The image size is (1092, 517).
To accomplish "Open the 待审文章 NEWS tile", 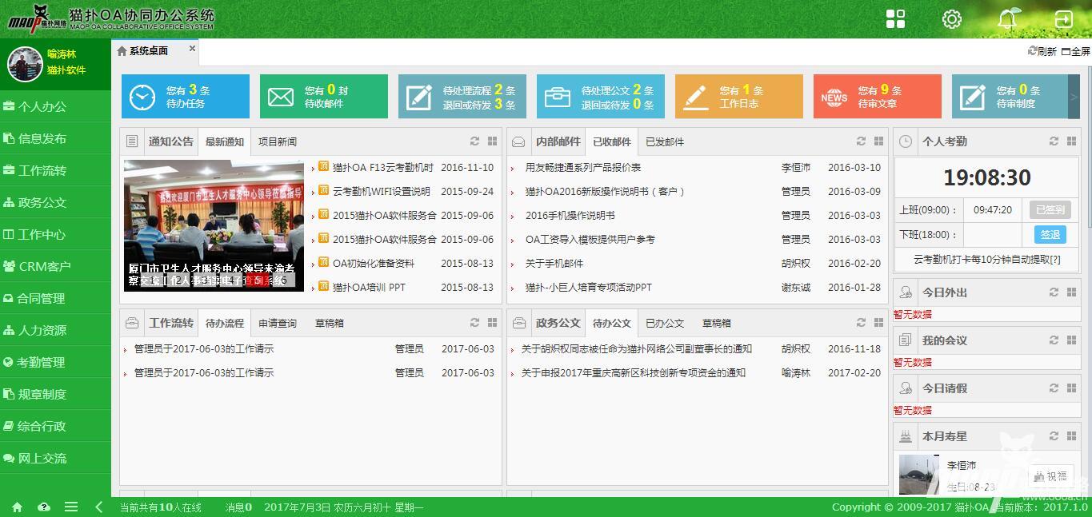I will click(878, 97).
